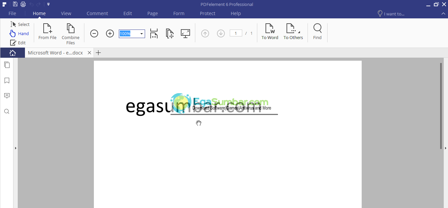Open the Protect tab
Viewport: 448px width, 208px height.
tap(207, 13)
